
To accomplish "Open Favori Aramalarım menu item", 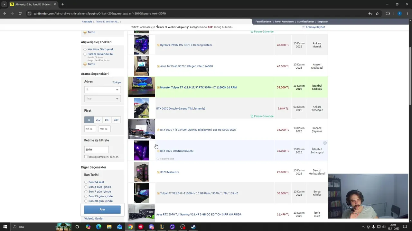I will pos(284,21).
